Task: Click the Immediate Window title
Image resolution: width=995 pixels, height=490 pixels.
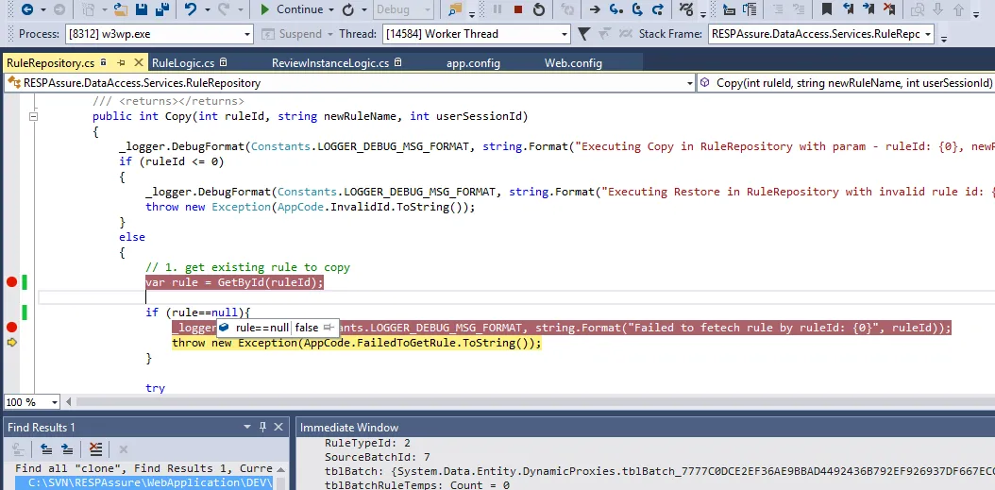Action: pyautogui.click(x=349, y=427)
